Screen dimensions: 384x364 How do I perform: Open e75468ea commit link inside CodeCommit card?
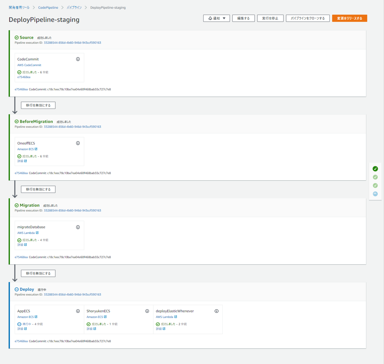point(24,77)
